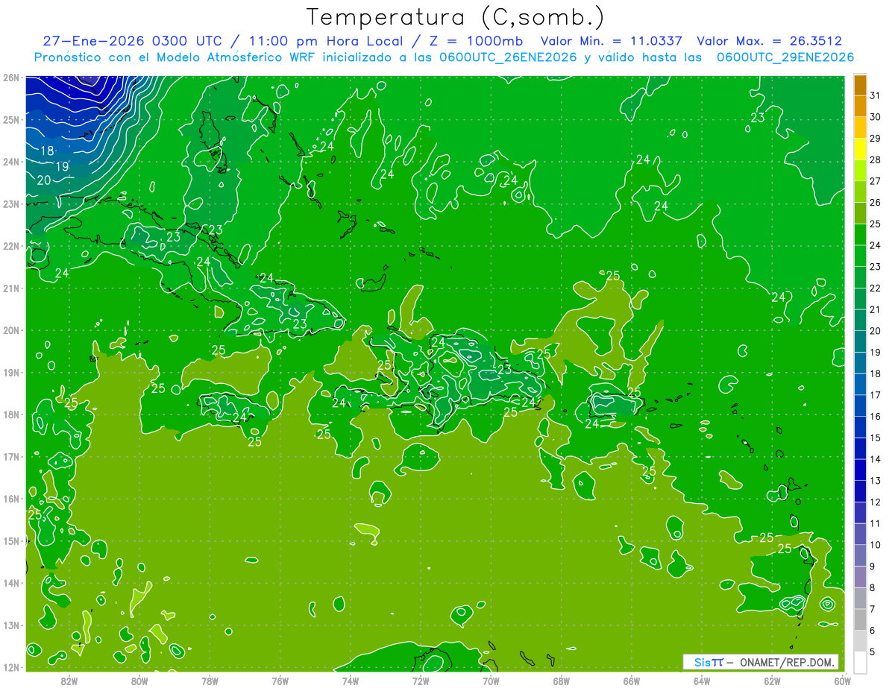Click the longitude label 78W

tap(210, 681)
